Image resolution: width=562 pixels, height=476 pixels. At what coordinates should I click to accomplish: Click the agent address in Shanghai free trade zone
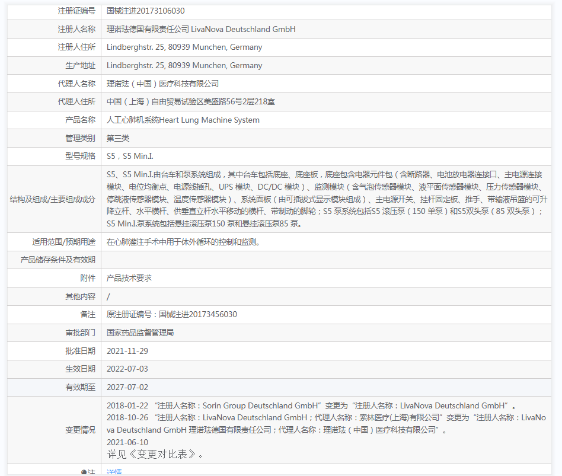click(190, 102)
